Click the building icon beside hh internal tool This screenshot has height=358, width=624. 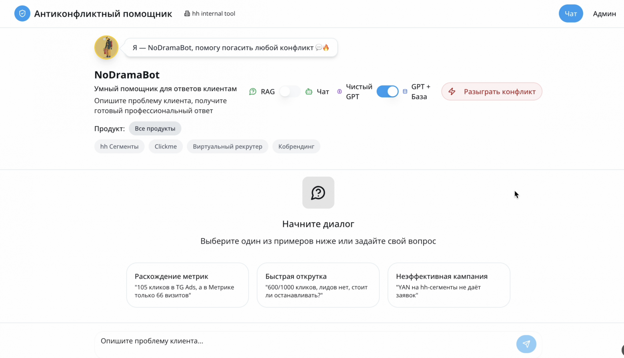pyautogui.click(x=187, y=14)
